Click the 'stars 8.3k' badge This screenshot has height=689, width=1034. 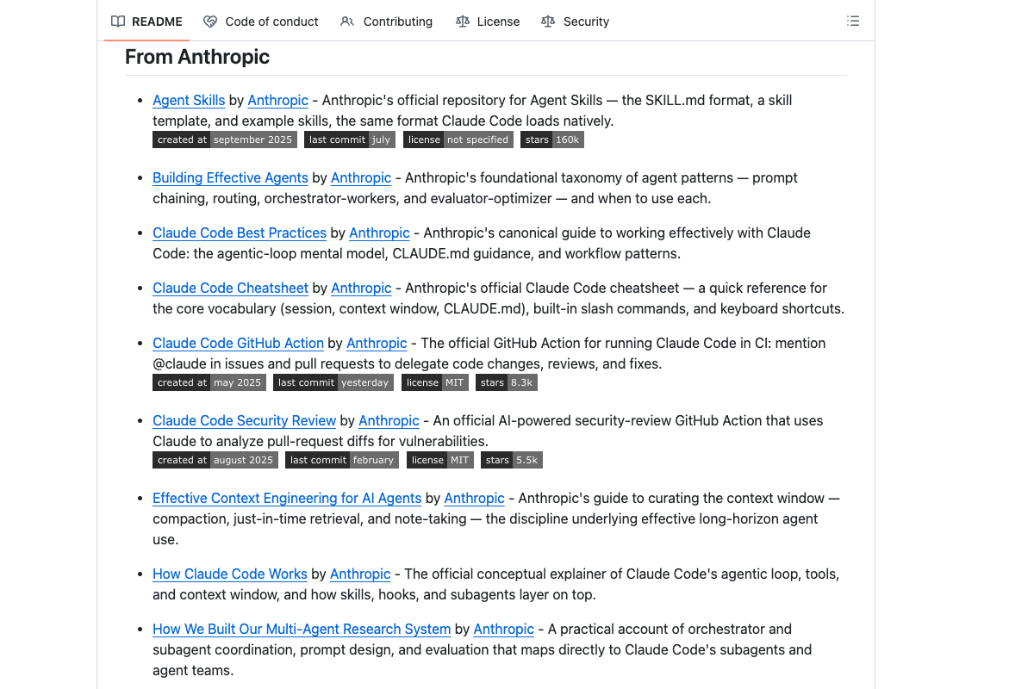click(507, 382)
